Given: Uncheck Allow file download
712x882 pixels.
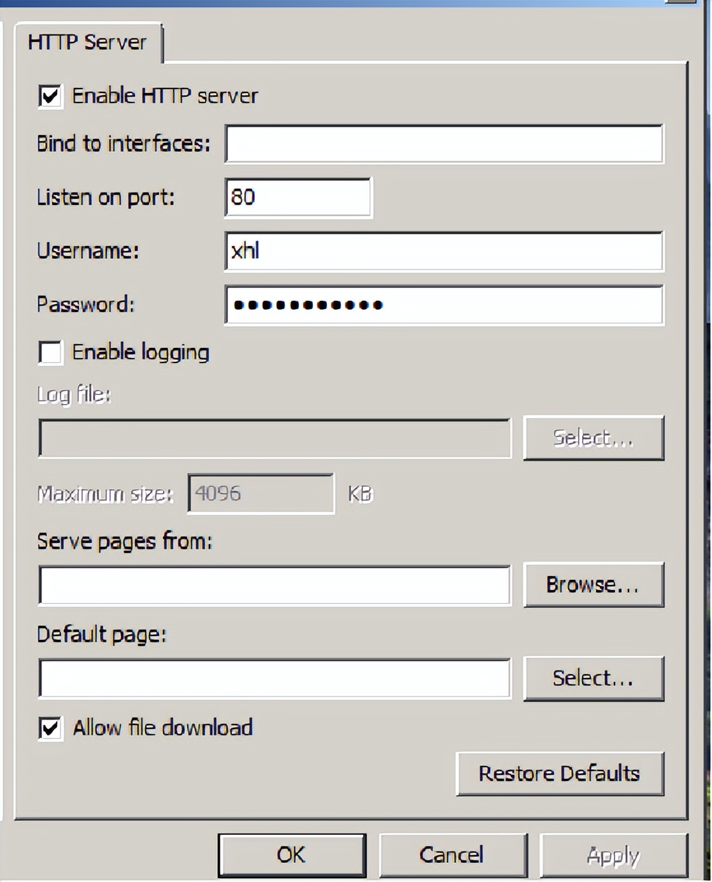Looking at the screenshot, I should pos(50,728).
